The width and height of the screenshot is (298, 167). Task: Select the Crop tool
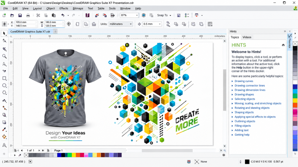click(4, 49)
